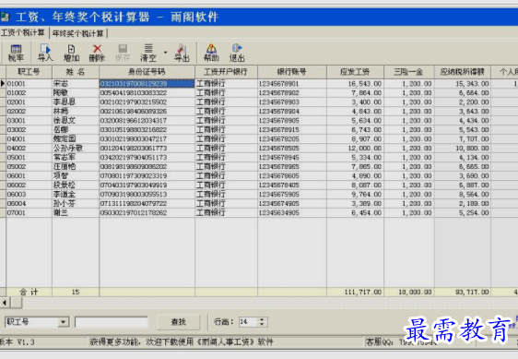518x359 pixels.
Task: Click the 身份证号码 column header
Action: [x=147, y=72]
